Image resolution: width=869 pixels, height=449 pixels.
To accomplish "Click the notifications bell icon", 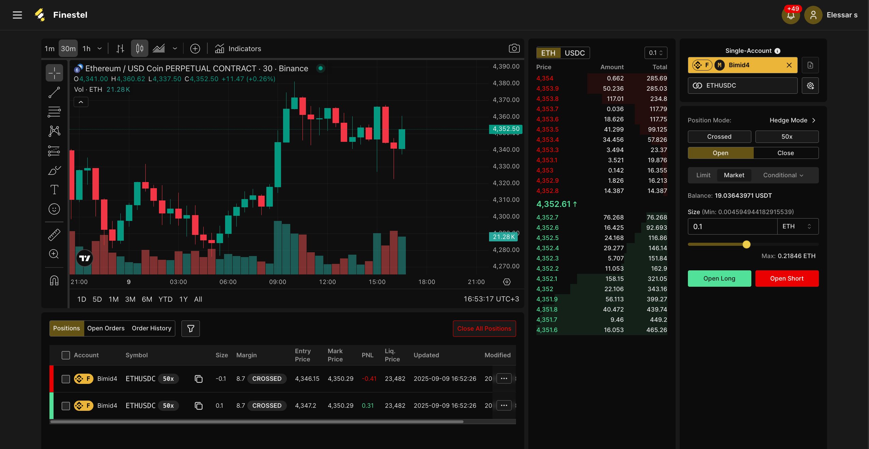I will point(791,15).
